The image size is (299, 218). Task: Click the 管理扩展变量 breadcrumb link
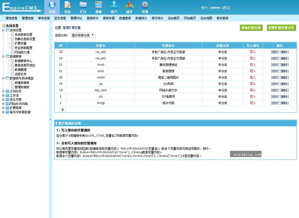(72, 28)
